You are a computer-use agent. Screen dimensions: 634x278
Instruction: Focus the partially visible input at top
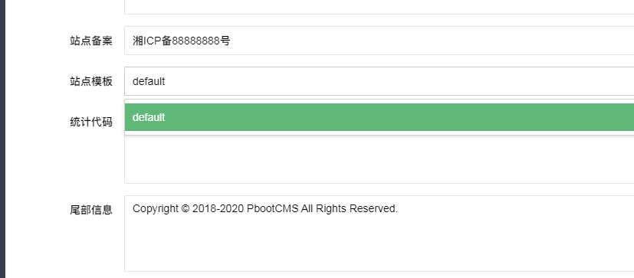(x=379, y=7)
